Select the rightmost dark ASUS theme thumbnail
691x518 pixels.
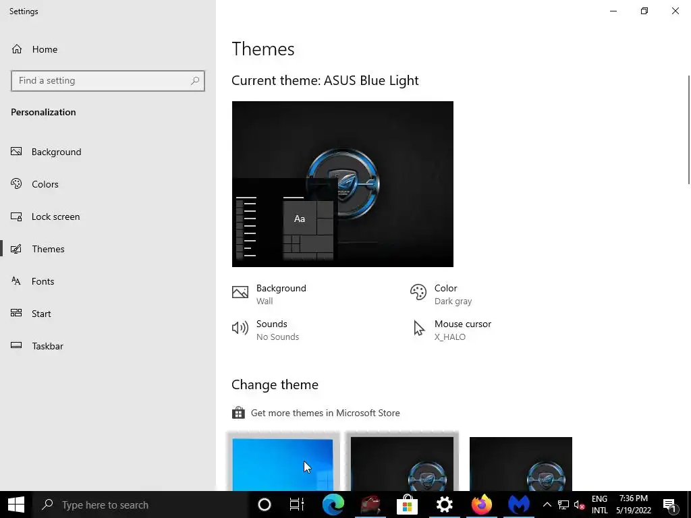[521, 464]
